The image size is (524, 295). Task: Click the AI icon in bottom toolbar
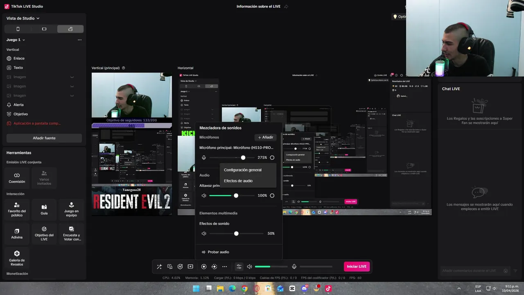click(x=180, y=267)
